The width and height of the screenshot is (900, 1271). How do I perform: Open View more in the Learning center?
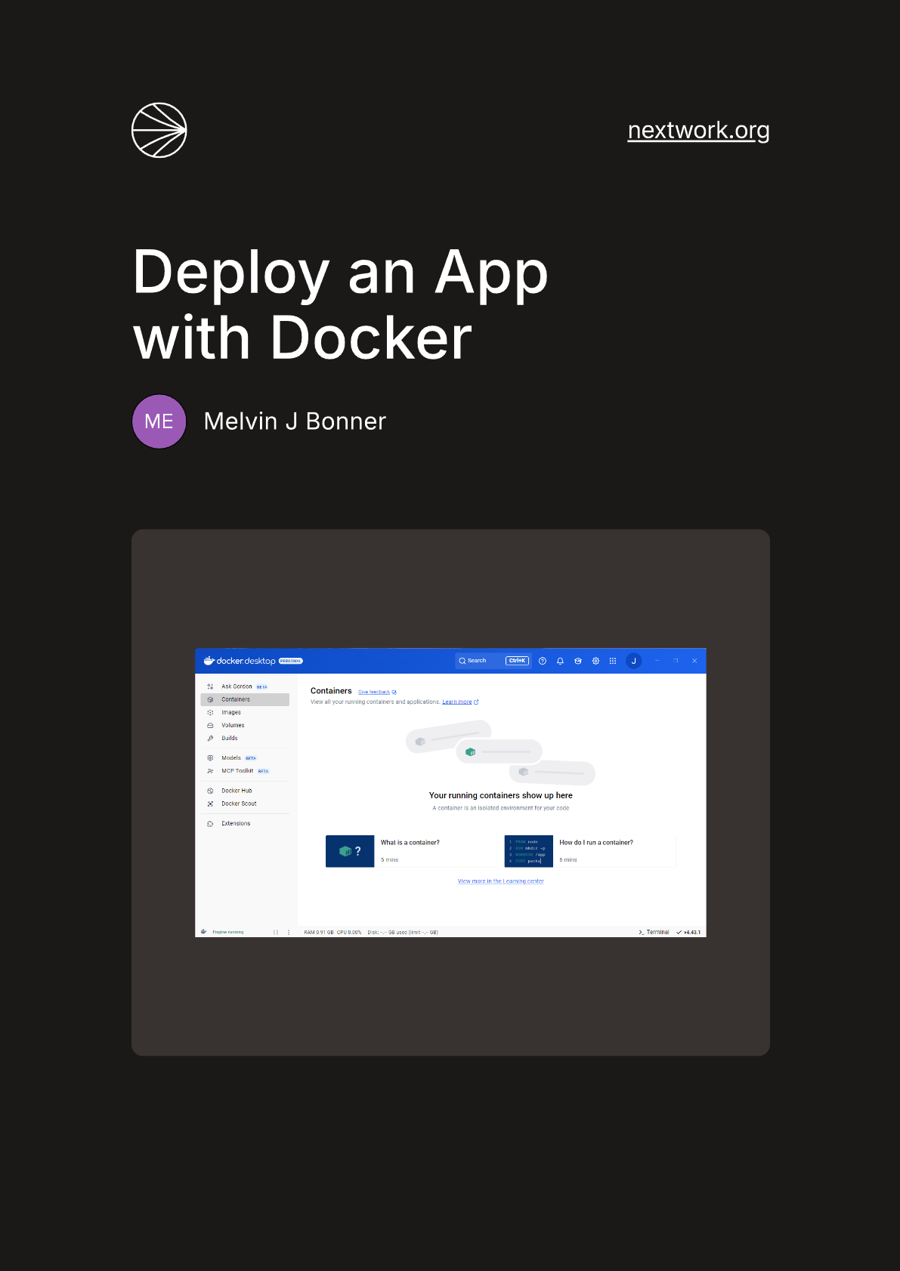pyautogui.click(x=501, y=881)
